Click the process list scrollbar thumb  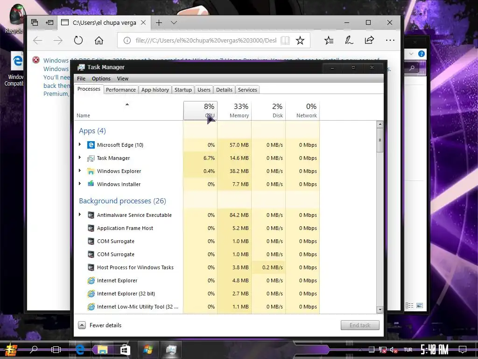380,140
